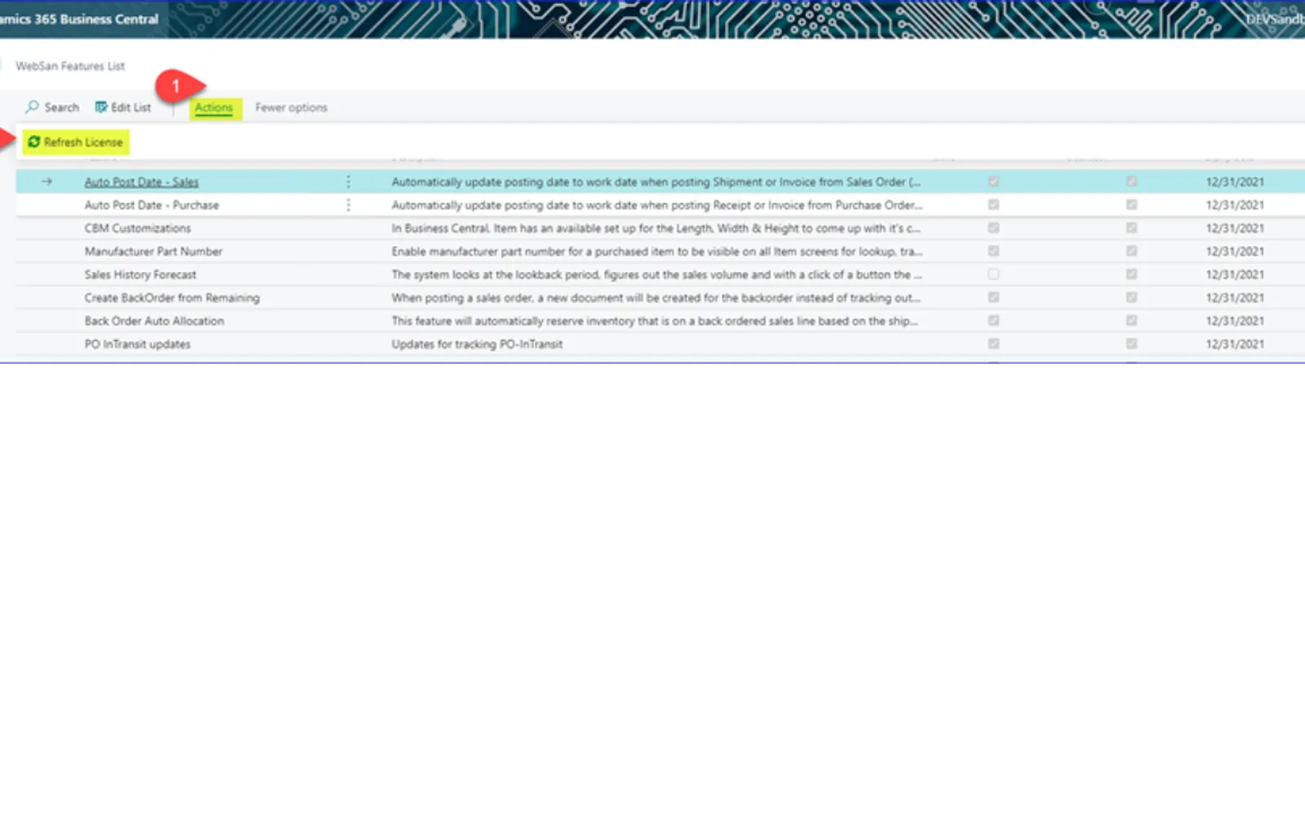This screenshot has width=1305, height=815.
Task: Select the CBM Customizations name cell
Action: coord(138,228)
